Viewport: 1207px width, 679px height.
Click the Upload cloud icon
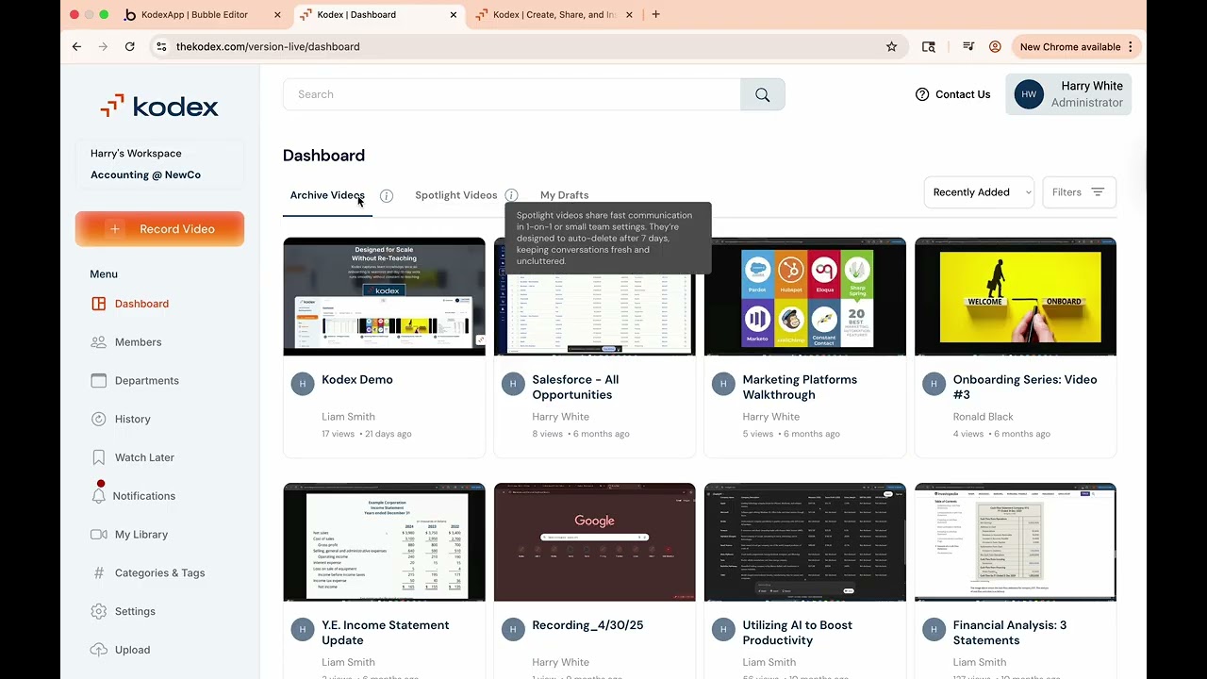[99, 650]
